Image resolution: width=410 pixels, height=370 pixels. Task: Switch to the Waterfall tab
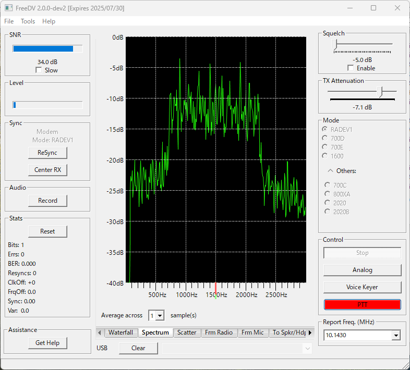(x=120, y=332)
